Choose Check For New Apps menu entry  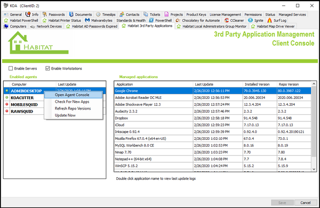pos(74,102)
